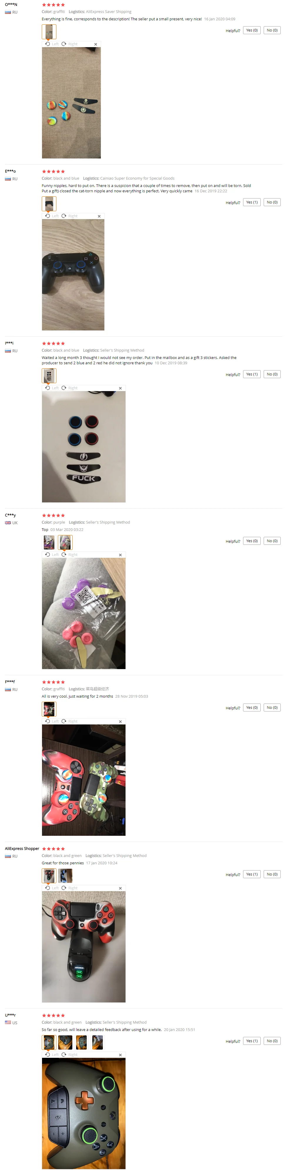Rotate AliExpress Shopper's photo left
Screen dimensions: 286x1170
pyautogui.click(x=52, y=888)
